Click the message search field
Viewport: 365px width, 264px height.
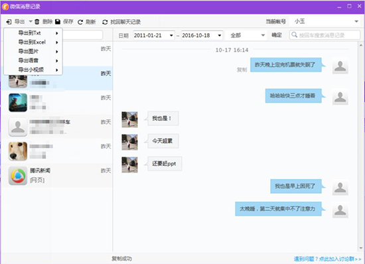pos(325,35)
